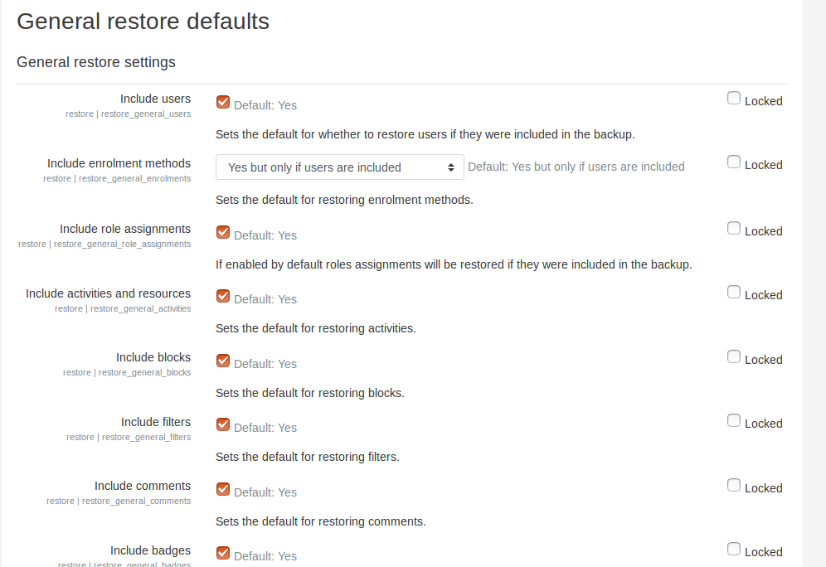Click the enrolment dropdown arrow icon
The height and width of the screenshot is (567, 826).
tap(451, 167)
